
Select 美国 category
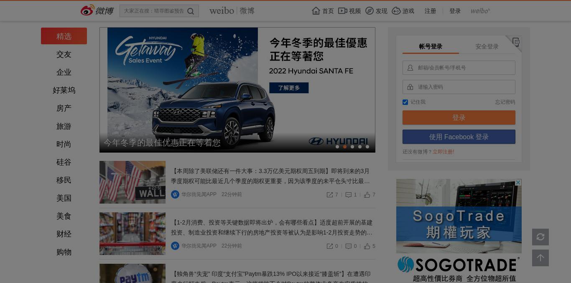pyautogui.click(x=64, y=198)
